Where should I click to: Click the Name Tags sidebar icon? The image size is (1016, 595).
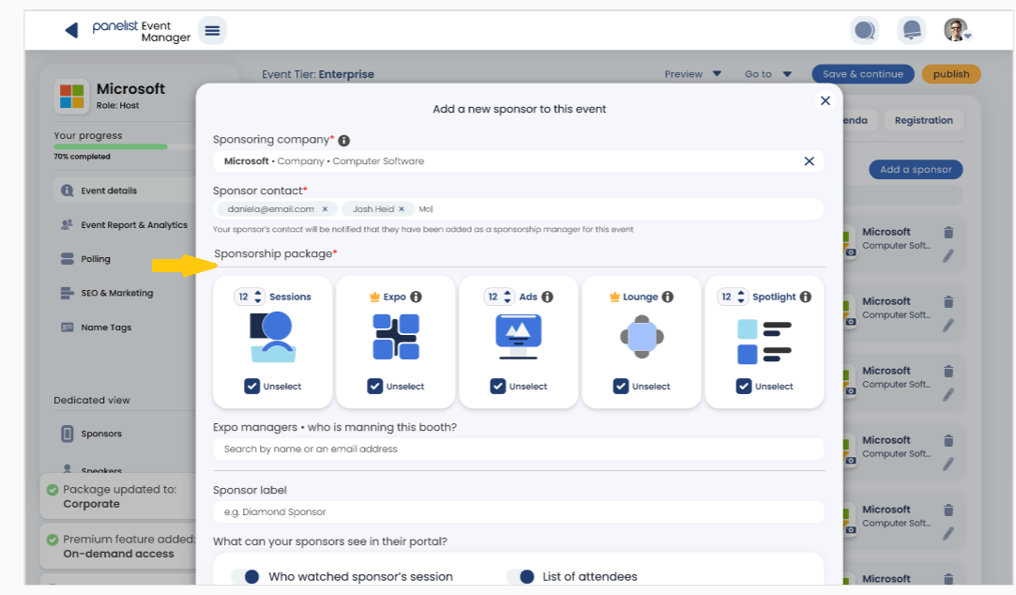67,328
